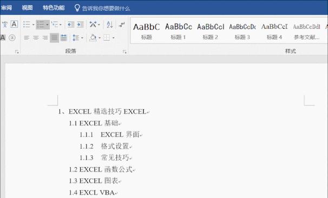Click the bulleted list icon
This screenshot has height=198, width=328.
27,24
